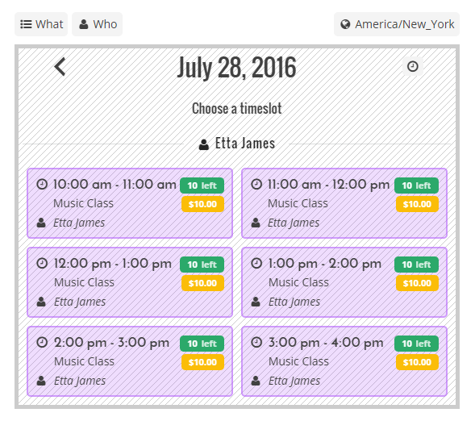The width and height of the screenshot is (475, 421).
Task: Select the 11:00 am - 12:00 pm timeslot
Action: click(x=344, y=203)
